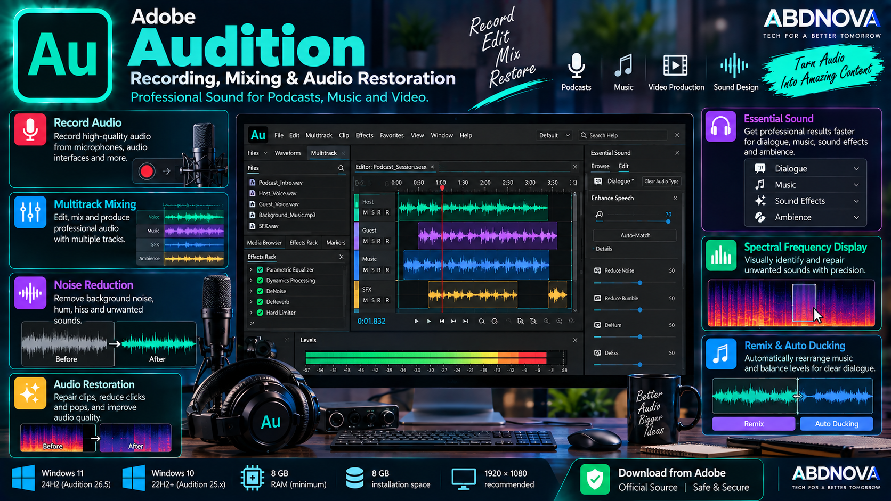Turn off the DeReverb effect checkbox

click(x=260, y=302)
